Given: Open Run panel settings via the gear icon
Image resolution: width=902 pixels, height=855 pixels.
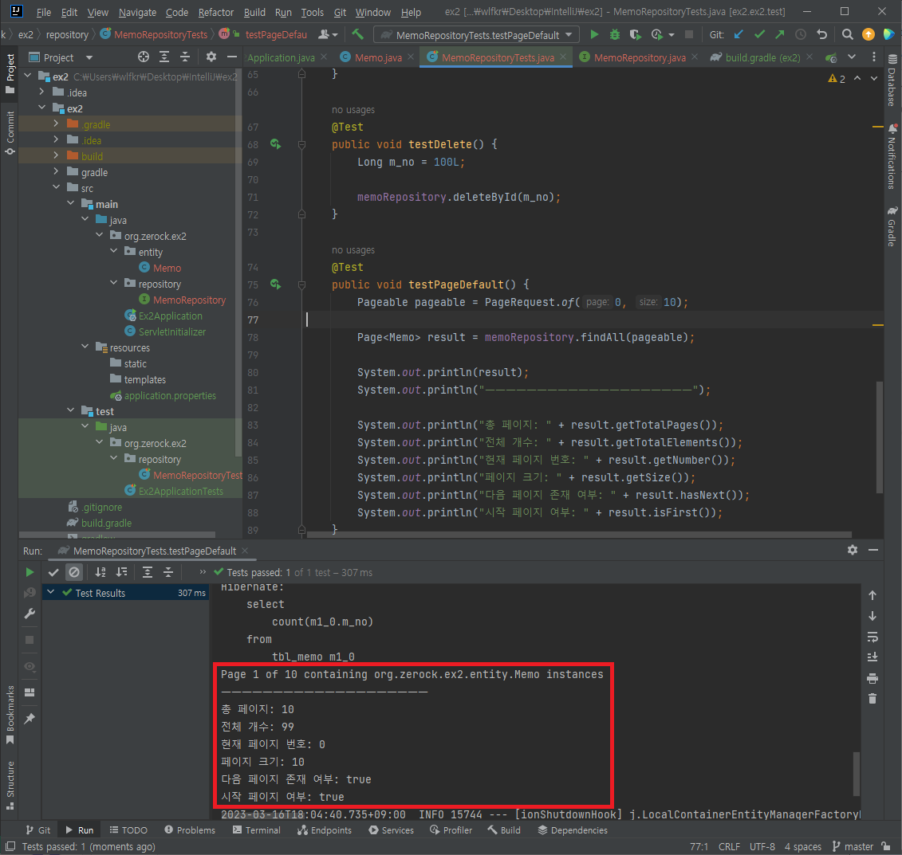Looking at the screenshot, I should click(852, 550).
